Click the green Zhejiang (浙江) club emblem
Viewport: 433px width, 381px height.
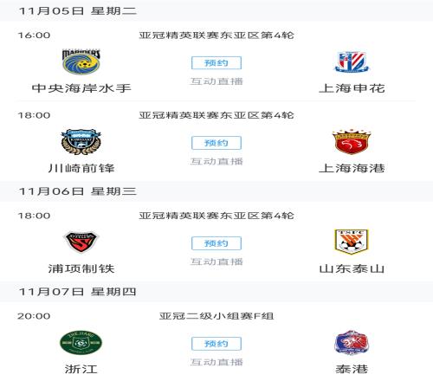coord(81,343)
